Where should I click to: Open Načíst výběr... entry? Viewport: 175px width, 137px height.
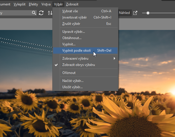coord(85,81)
